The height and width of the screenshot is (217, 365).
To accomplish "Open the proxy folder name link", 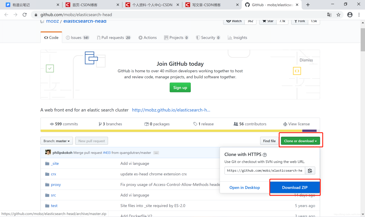I will [x=56, y=184].
